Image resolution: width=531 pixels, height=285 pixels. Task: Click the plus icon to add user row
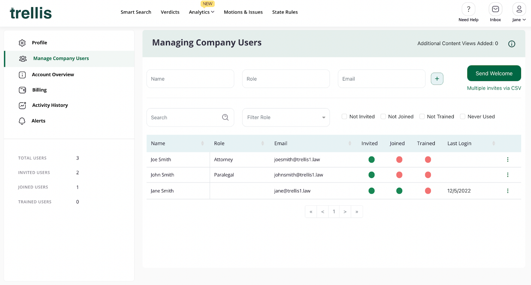point(437,79)
